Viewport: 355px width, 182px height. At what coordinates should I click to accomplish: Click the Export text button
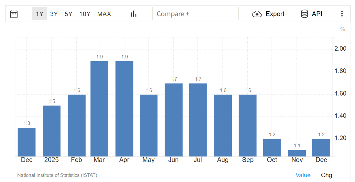click(x=275, y=14)
